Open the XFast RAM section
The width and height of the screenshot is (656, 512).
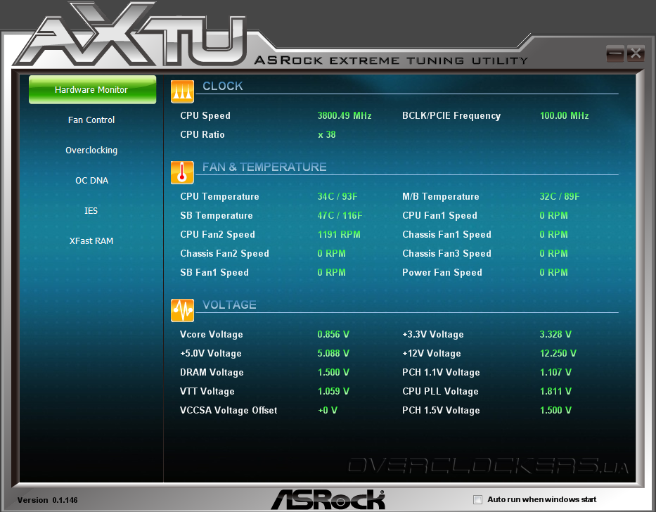91,241
